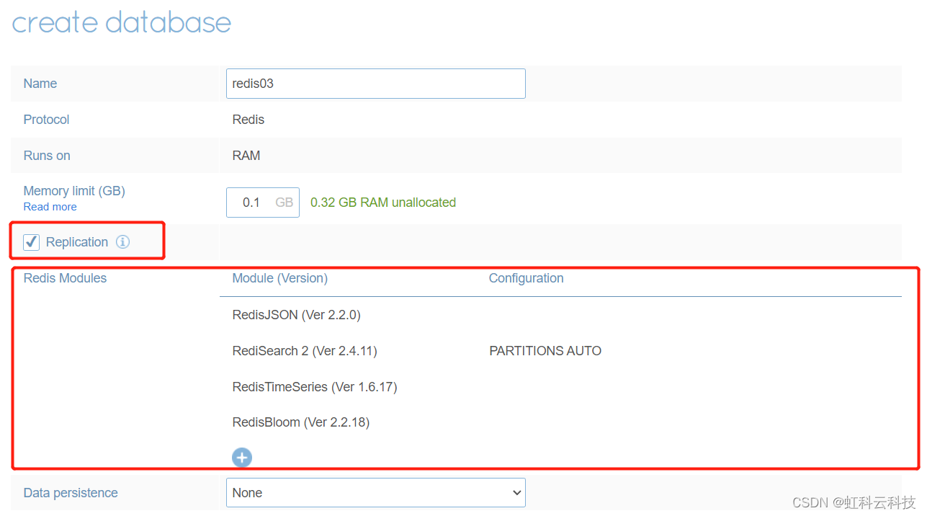The width and height of the screenshot is (927, 516).
Task: Click the Replication label text
Action: pyautogui.click(x=77, y=242)
